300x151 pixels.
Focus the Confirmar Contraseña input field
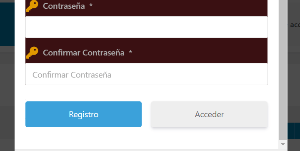(146, 74)
